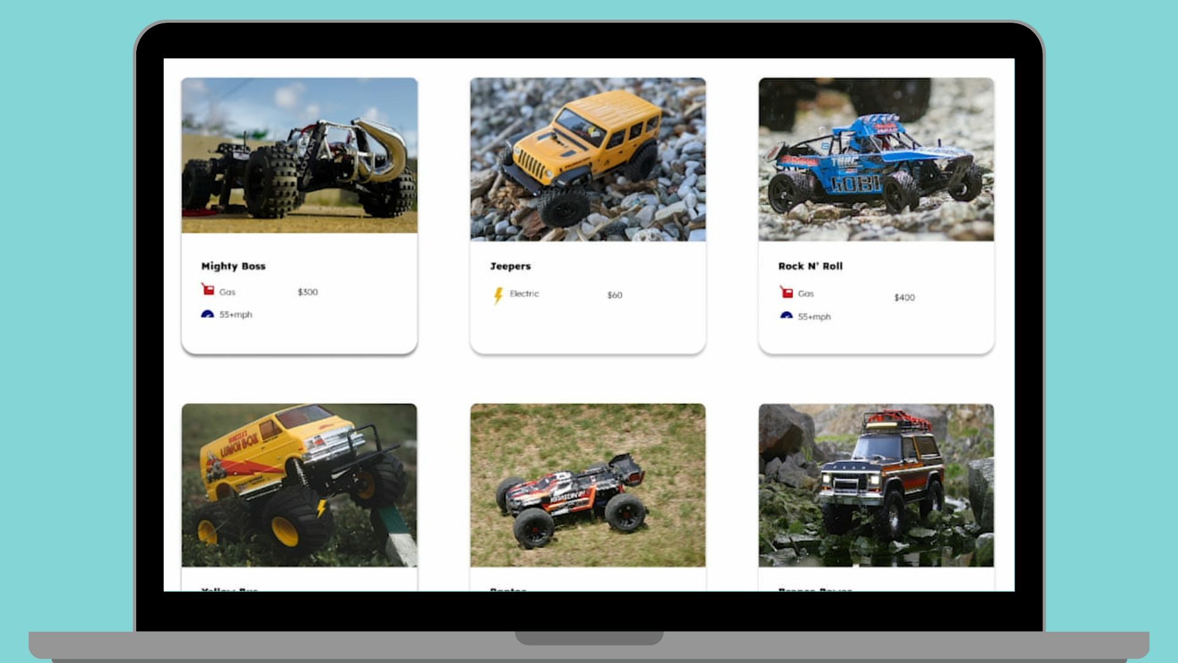The width and height of the screenshot is (1178, 663).
Task: Click the speedometer icon on Rock N' Roll card
Action: pyautogui.click(x=786, y=316)
